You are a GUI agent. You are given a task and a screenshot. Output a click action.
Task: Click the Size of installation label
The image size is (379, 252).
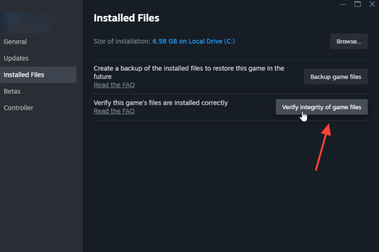coord(122,41)
